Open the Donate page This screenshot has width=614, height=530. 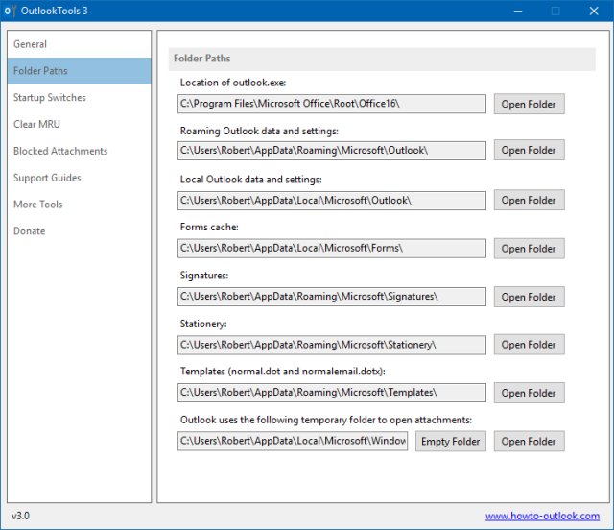click(29, 231)
